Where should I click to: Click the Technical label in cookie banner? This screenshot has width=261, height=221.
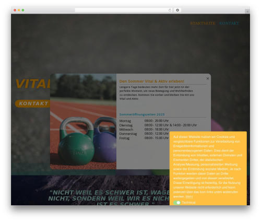[189, 203]
